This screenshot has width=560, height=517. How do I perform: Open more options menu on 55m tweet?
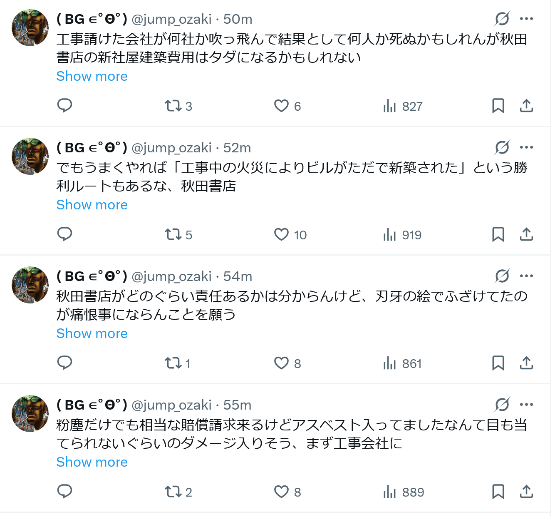(x=526, y=405)
